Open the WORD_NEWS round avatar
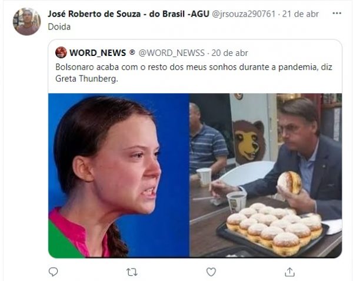Image resolution: width=353 pixels, height=281 pixels. coord(61,52)
